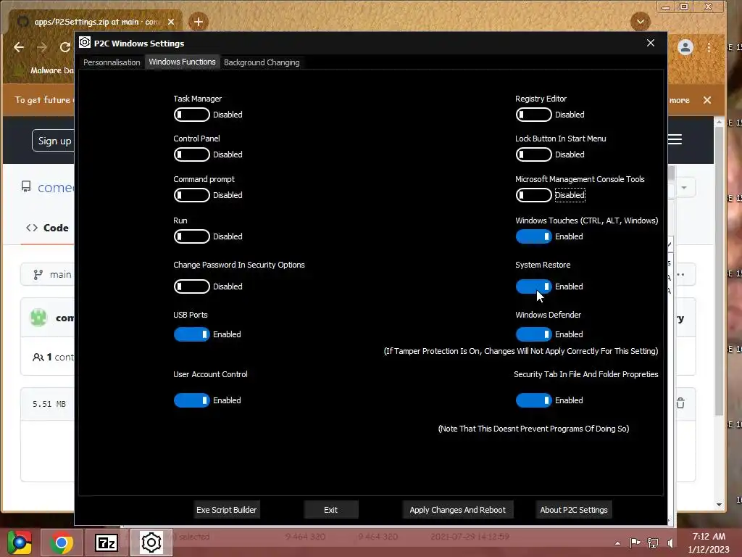The image size is (742, 557).
Task: Click the P2C Windows Settings gear logo
Action: pyautogui.click(x=85, y=43)
